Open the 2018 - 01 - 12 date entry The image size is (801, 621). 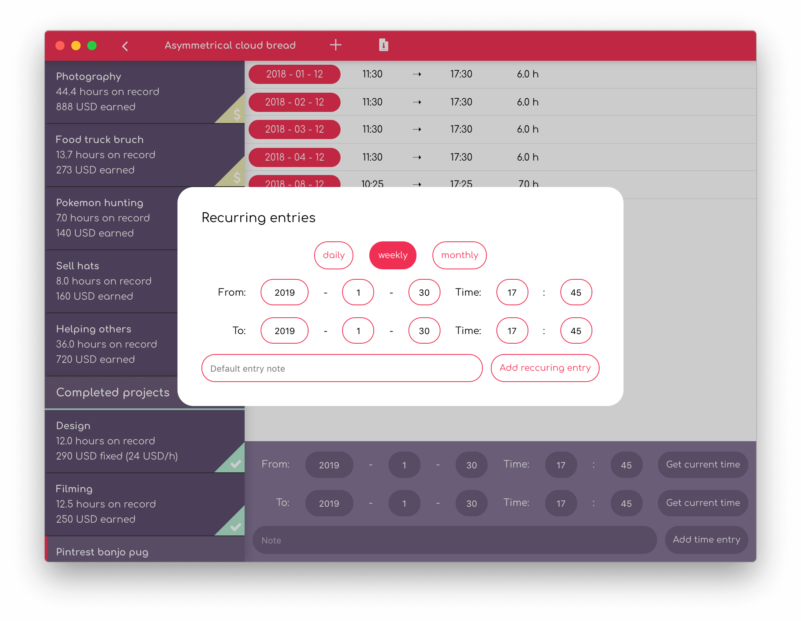click(x=294, y=74)
